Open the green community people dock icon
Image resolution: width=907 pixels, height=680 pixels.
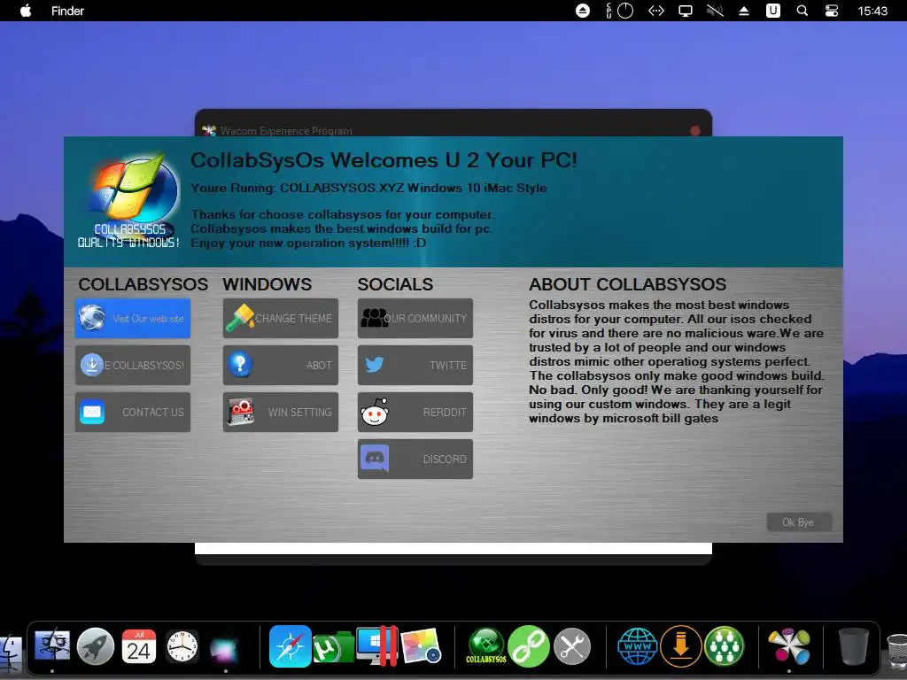pos(725,646)
